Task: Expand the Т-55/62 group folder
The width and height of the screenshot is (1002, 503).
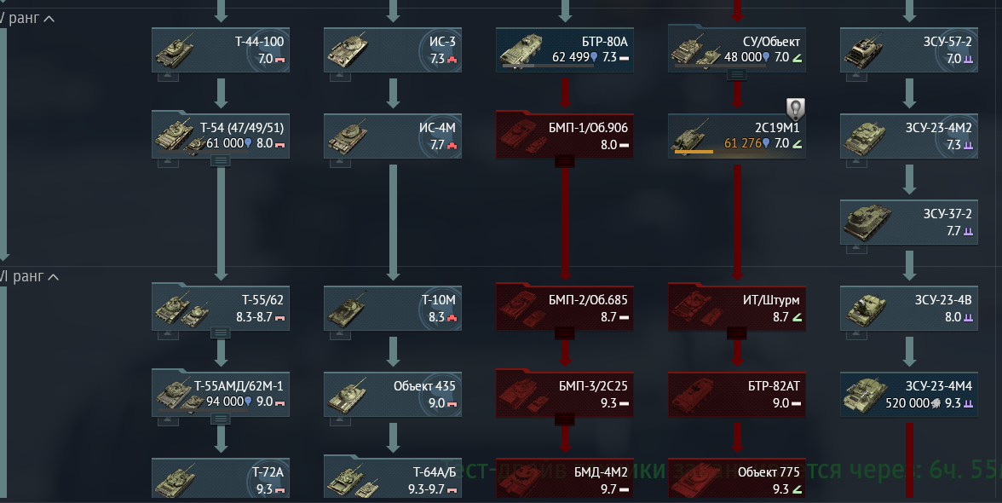Action: click(x=221, y=333)
